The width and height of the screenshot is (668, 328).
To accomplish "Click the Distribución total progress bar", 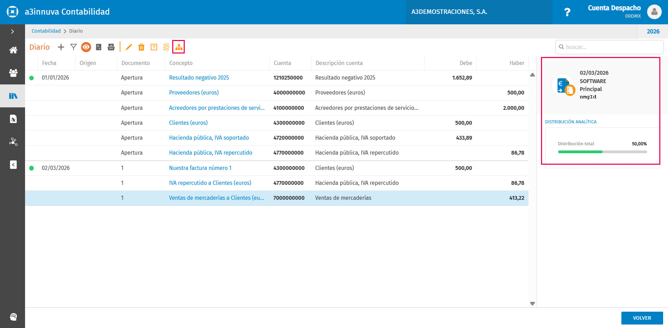I will click(x=602, y=152).
